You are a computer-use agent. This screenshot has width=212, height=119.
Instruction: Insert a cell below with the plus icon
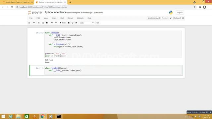tap(34, 23)
